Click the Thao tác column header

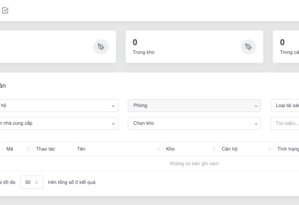click(46, 149)
